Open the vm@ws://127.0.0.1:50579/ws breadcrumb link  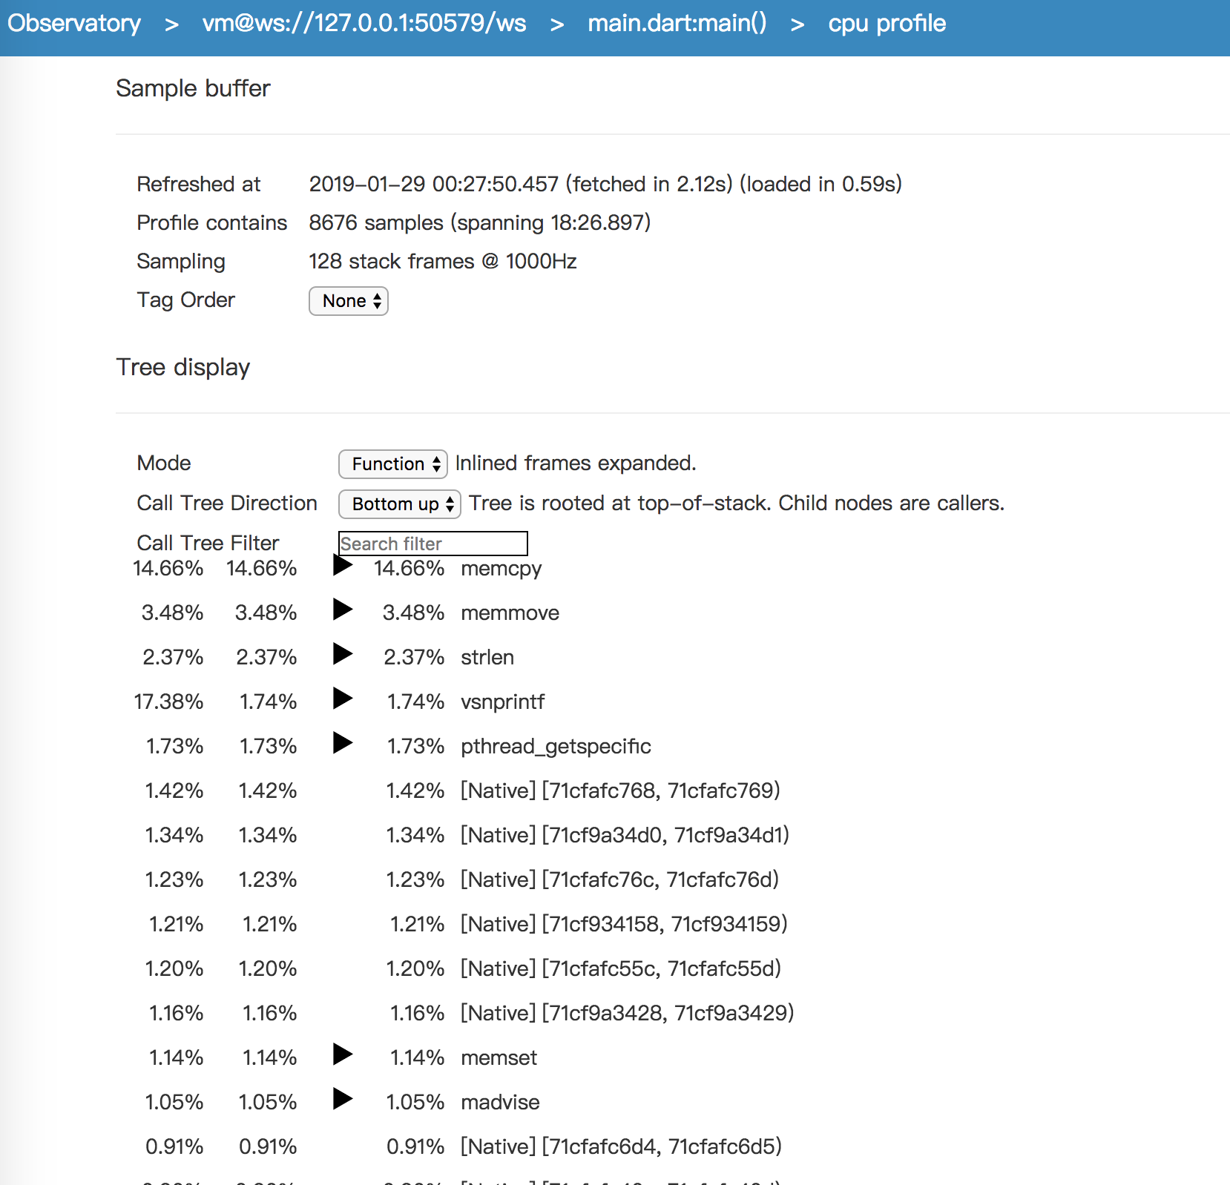tap(364, 24)
